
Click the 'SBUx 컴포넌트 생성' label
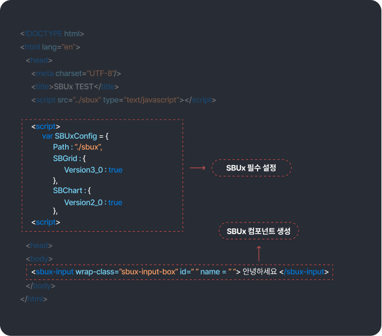259,231
